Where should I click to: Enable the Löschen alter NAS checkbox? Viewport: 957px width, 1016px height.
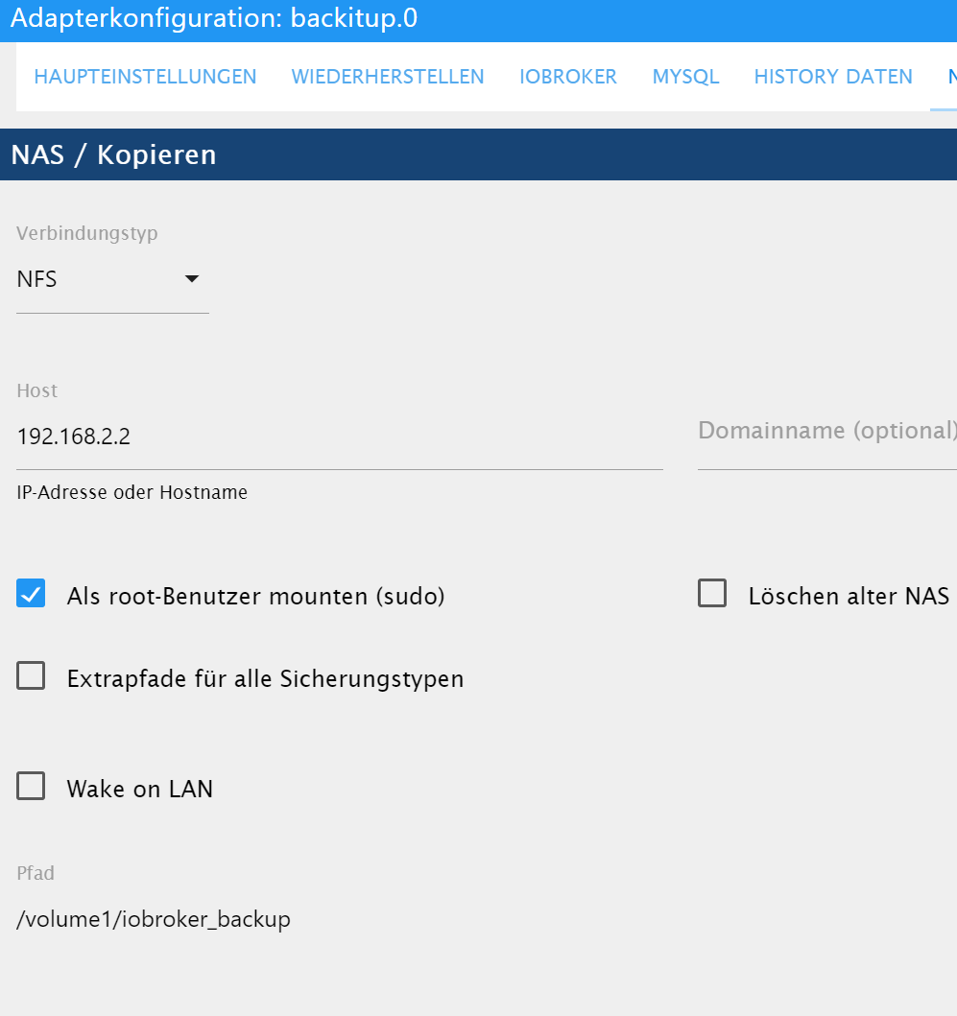click(712, 594)
